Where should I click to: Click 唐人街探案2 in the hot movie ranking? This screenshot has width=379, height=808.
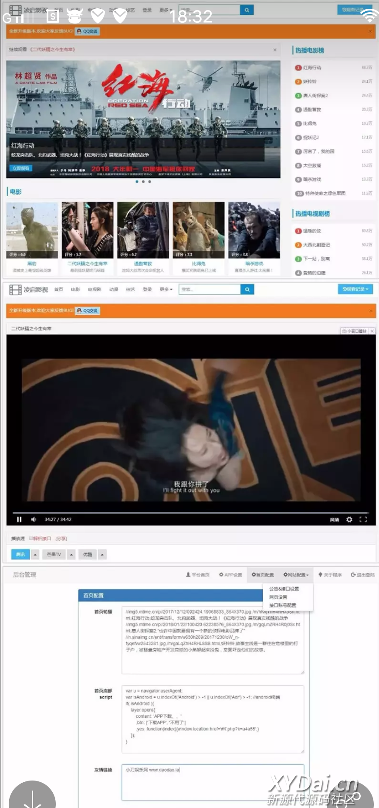(315, 95)
